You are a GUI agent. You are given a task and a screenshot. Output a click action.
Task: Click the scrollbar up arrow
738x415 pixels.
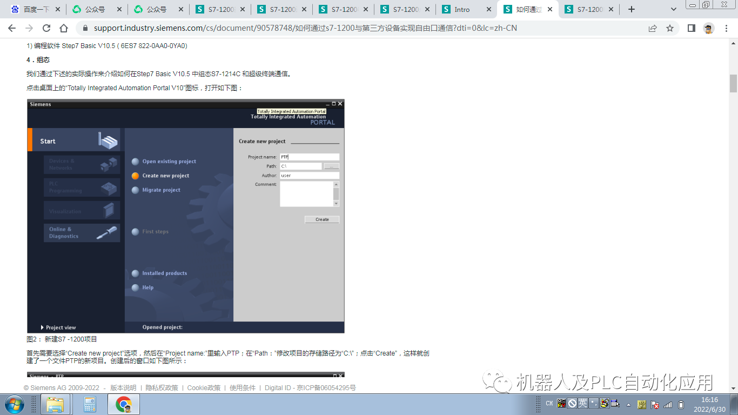point(733,43)
